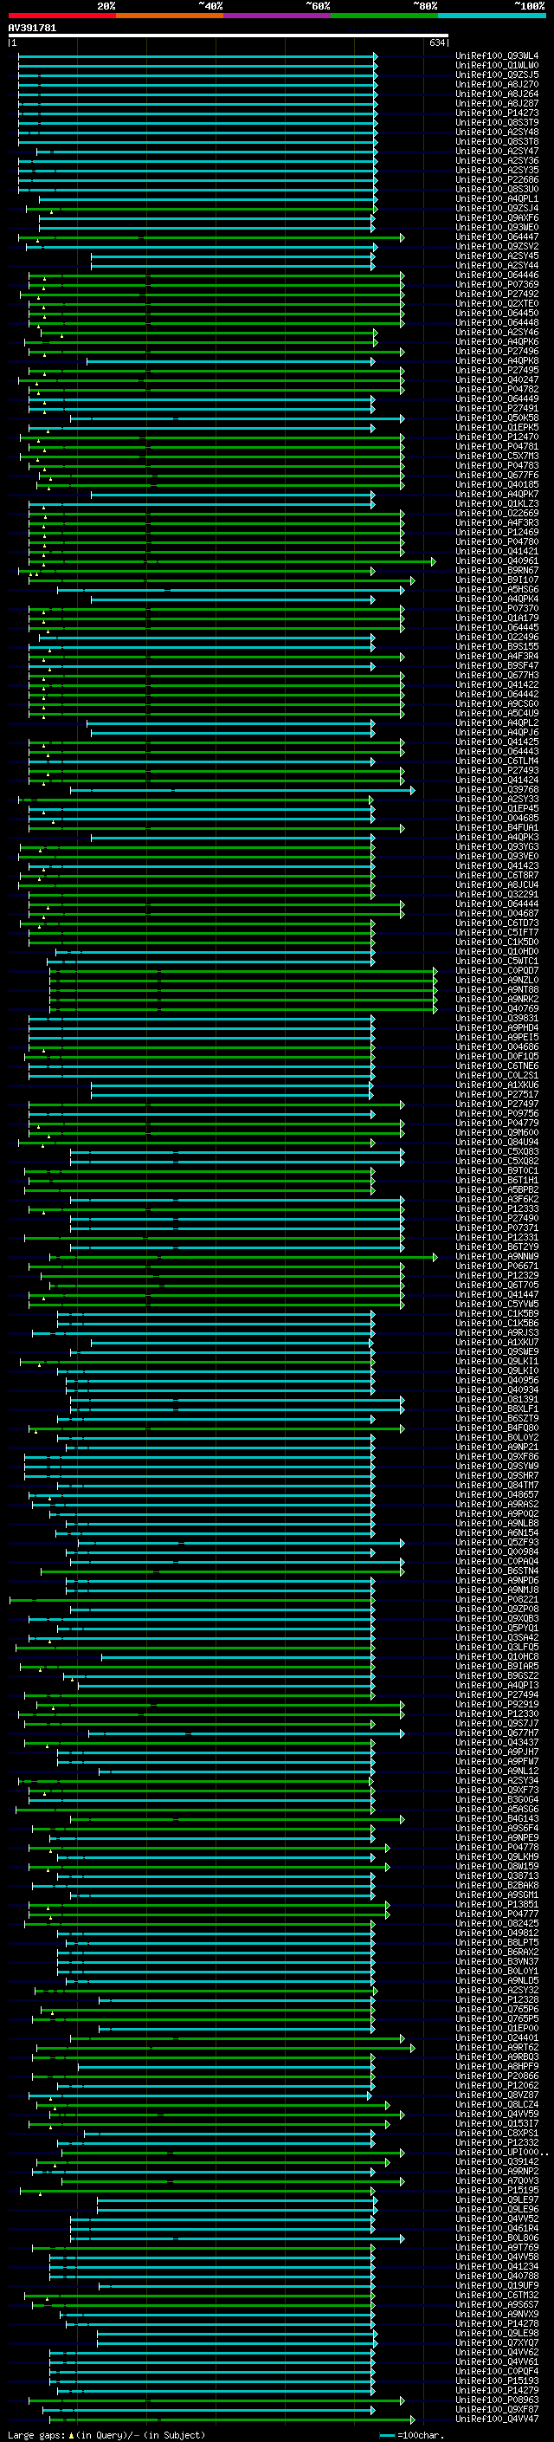The height and width of the screenshot is (2442, 554).
Task: Click hit UniRef100_A9NT88
Action: [497, 989]
